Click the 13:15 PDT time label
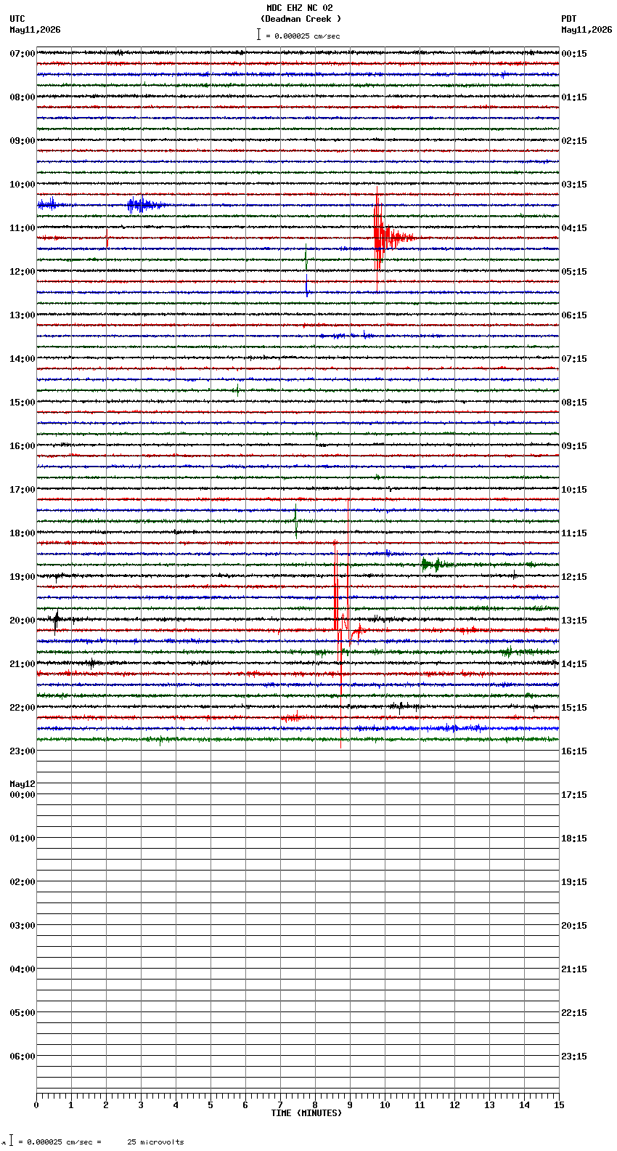Screen dimensions: 617x1151 [574, 621]
